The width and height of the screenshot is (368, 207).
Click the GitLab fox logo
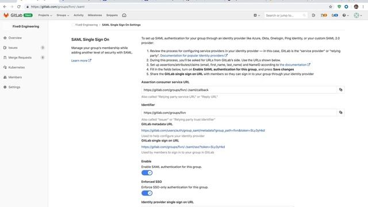6,16
